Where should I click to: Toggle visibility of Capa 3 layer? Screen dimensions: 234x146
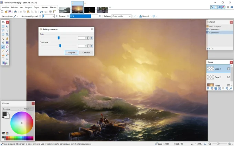tap(228, 69)
